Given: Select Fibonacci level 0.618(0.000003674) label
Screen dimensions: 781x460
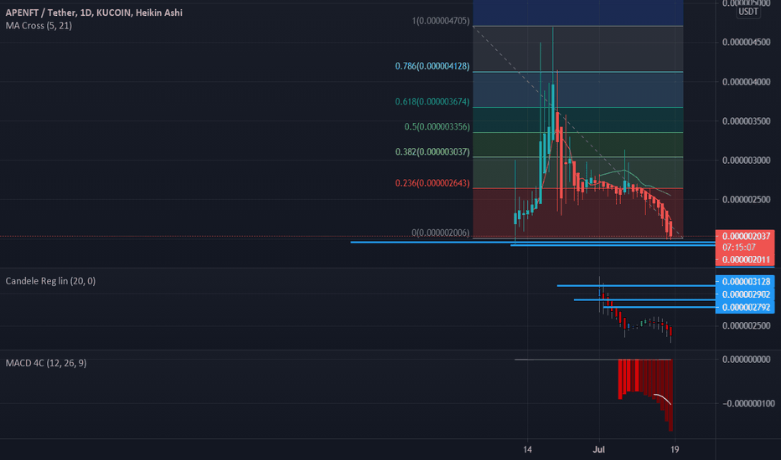Looking at the screenshot, I should click(x=432, y=101).
